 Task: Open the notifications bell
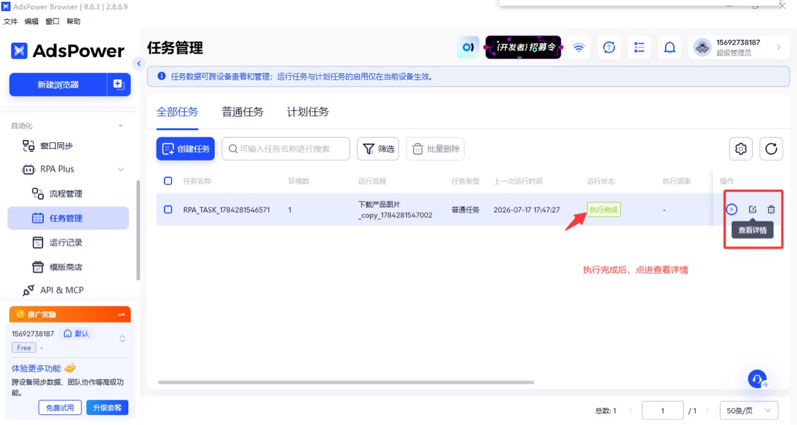click(670, 47)
